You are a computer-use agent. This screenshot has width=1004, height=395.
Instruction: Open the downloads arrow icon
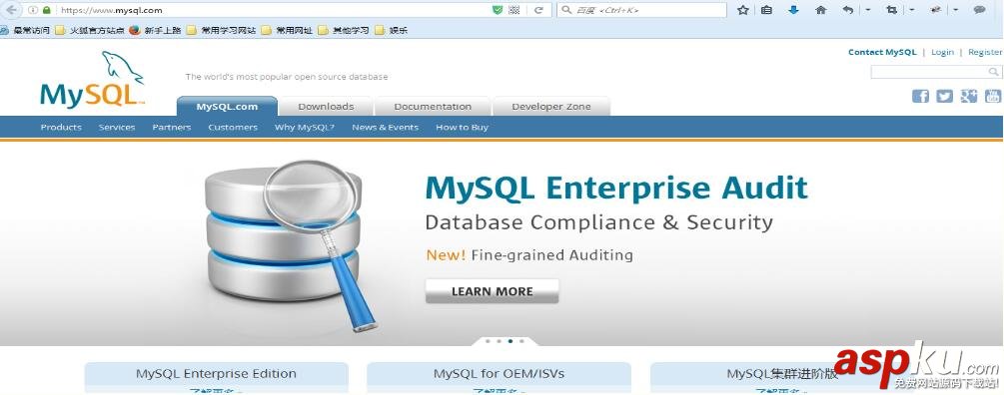pyautogui.click(x=793, y=10)
